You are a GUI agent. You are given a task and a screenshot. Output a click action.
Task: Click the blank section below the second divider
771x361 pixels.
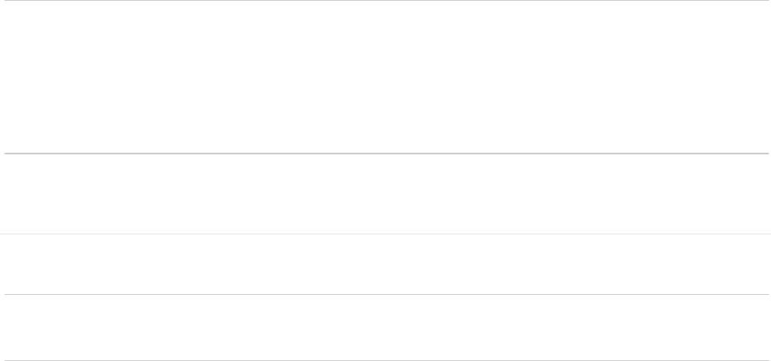[x=385, y=194]
